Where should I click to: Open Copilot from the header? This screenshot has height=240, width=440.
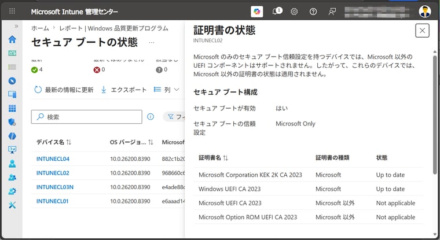pyautogui.click(x=256, y=12)
